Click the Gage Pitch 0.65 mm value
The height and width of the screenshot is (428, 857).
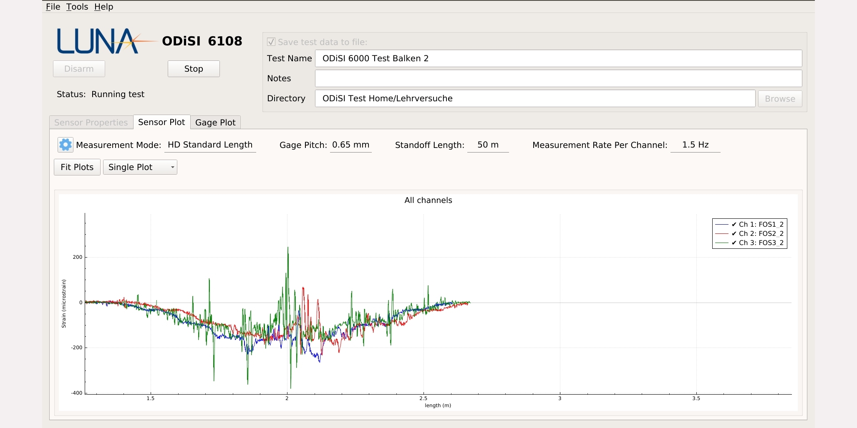point(350,145)
